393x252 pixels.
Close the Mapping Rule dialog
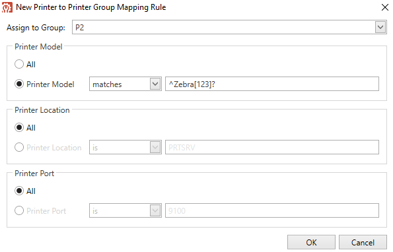384,7
